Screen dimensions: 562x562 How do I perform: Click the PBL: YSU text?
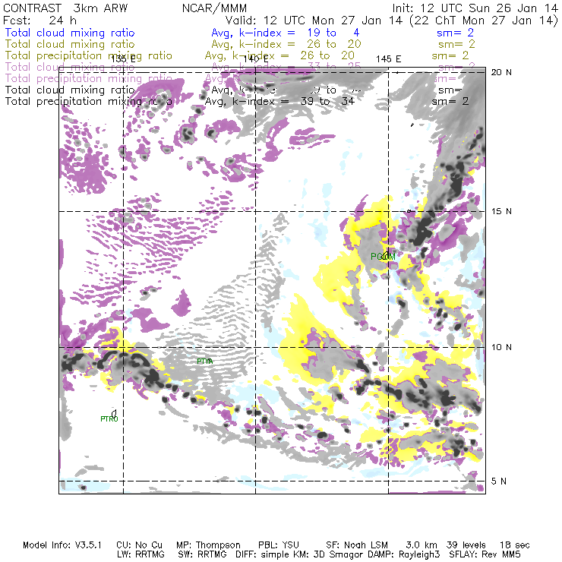tap(279, 545)
